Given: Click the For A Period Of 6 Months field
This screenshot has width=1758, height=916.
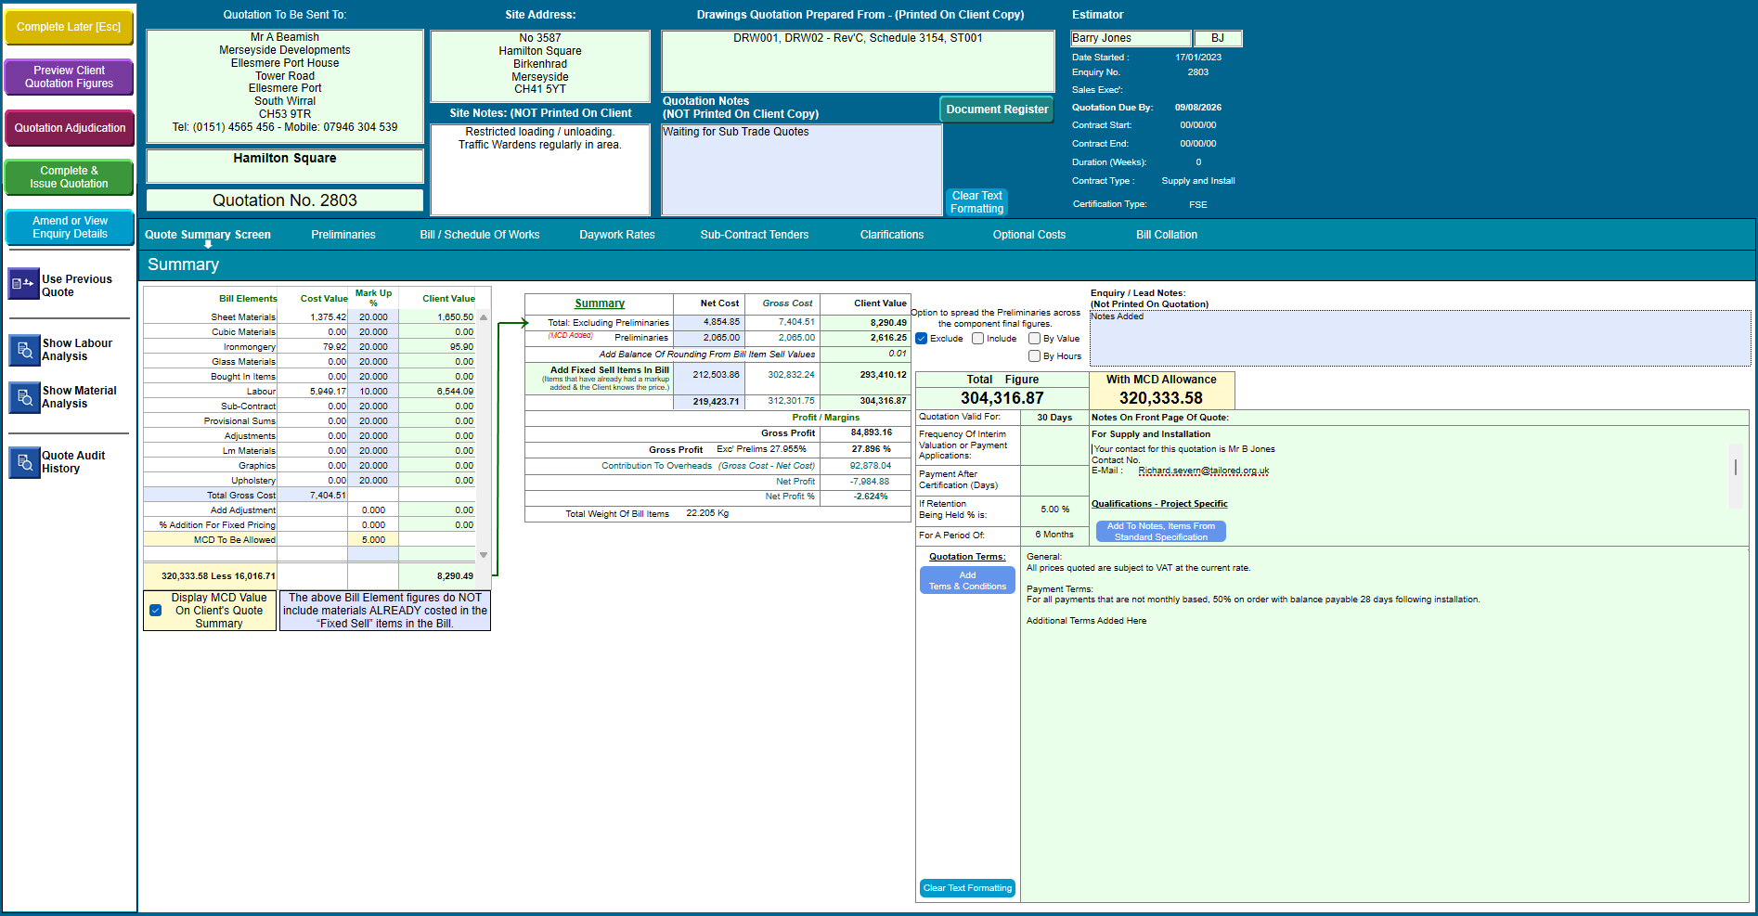Looking at the screenshot, I should 1054,535.
